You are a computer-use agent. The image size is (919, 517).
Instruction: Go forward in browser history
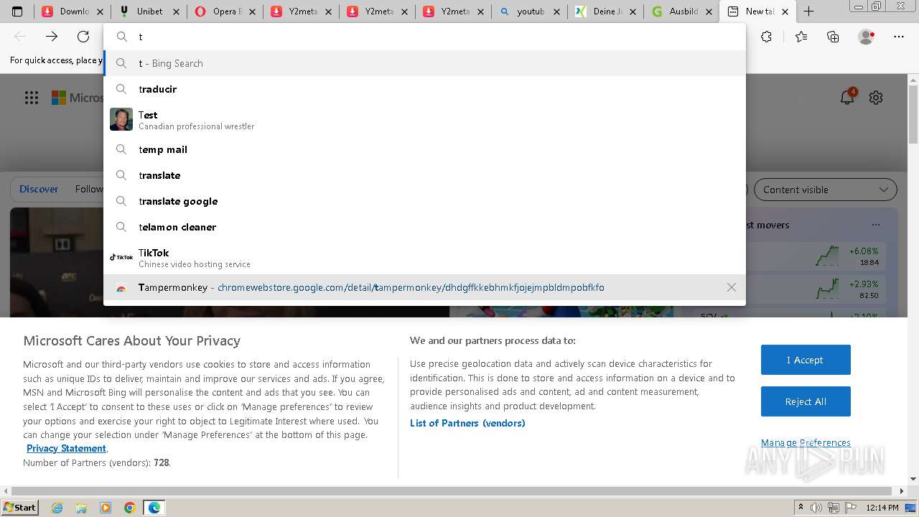click(52, 37)
